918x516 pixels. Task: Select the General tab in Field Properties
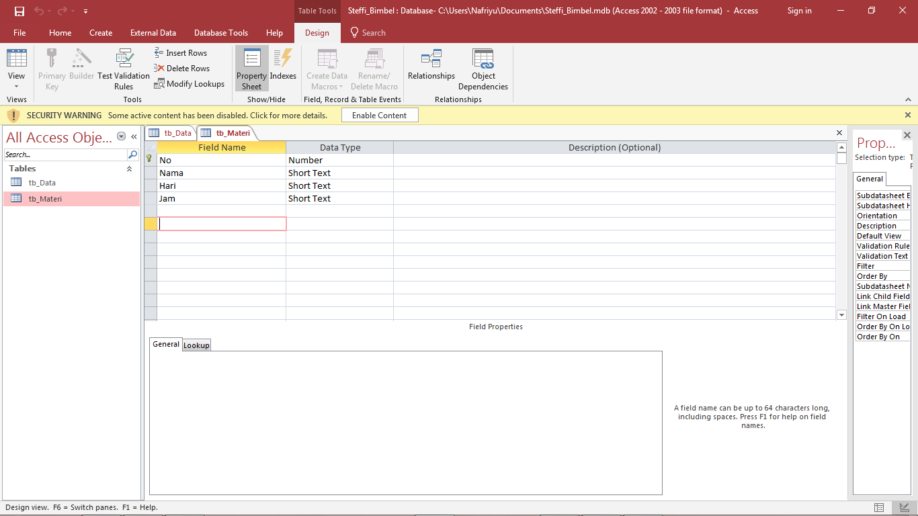pyautogui.click(x=165, y=344)
